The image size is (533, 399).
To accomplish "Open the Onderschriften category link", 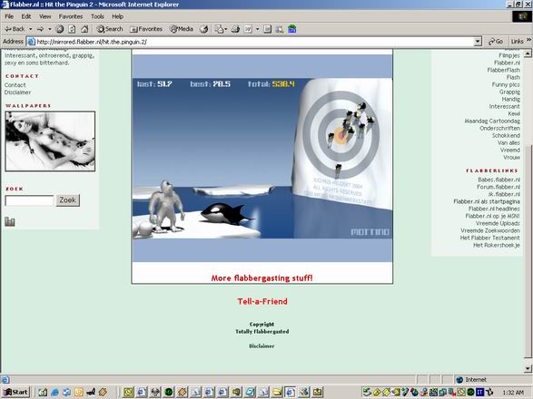I will 499,129.
